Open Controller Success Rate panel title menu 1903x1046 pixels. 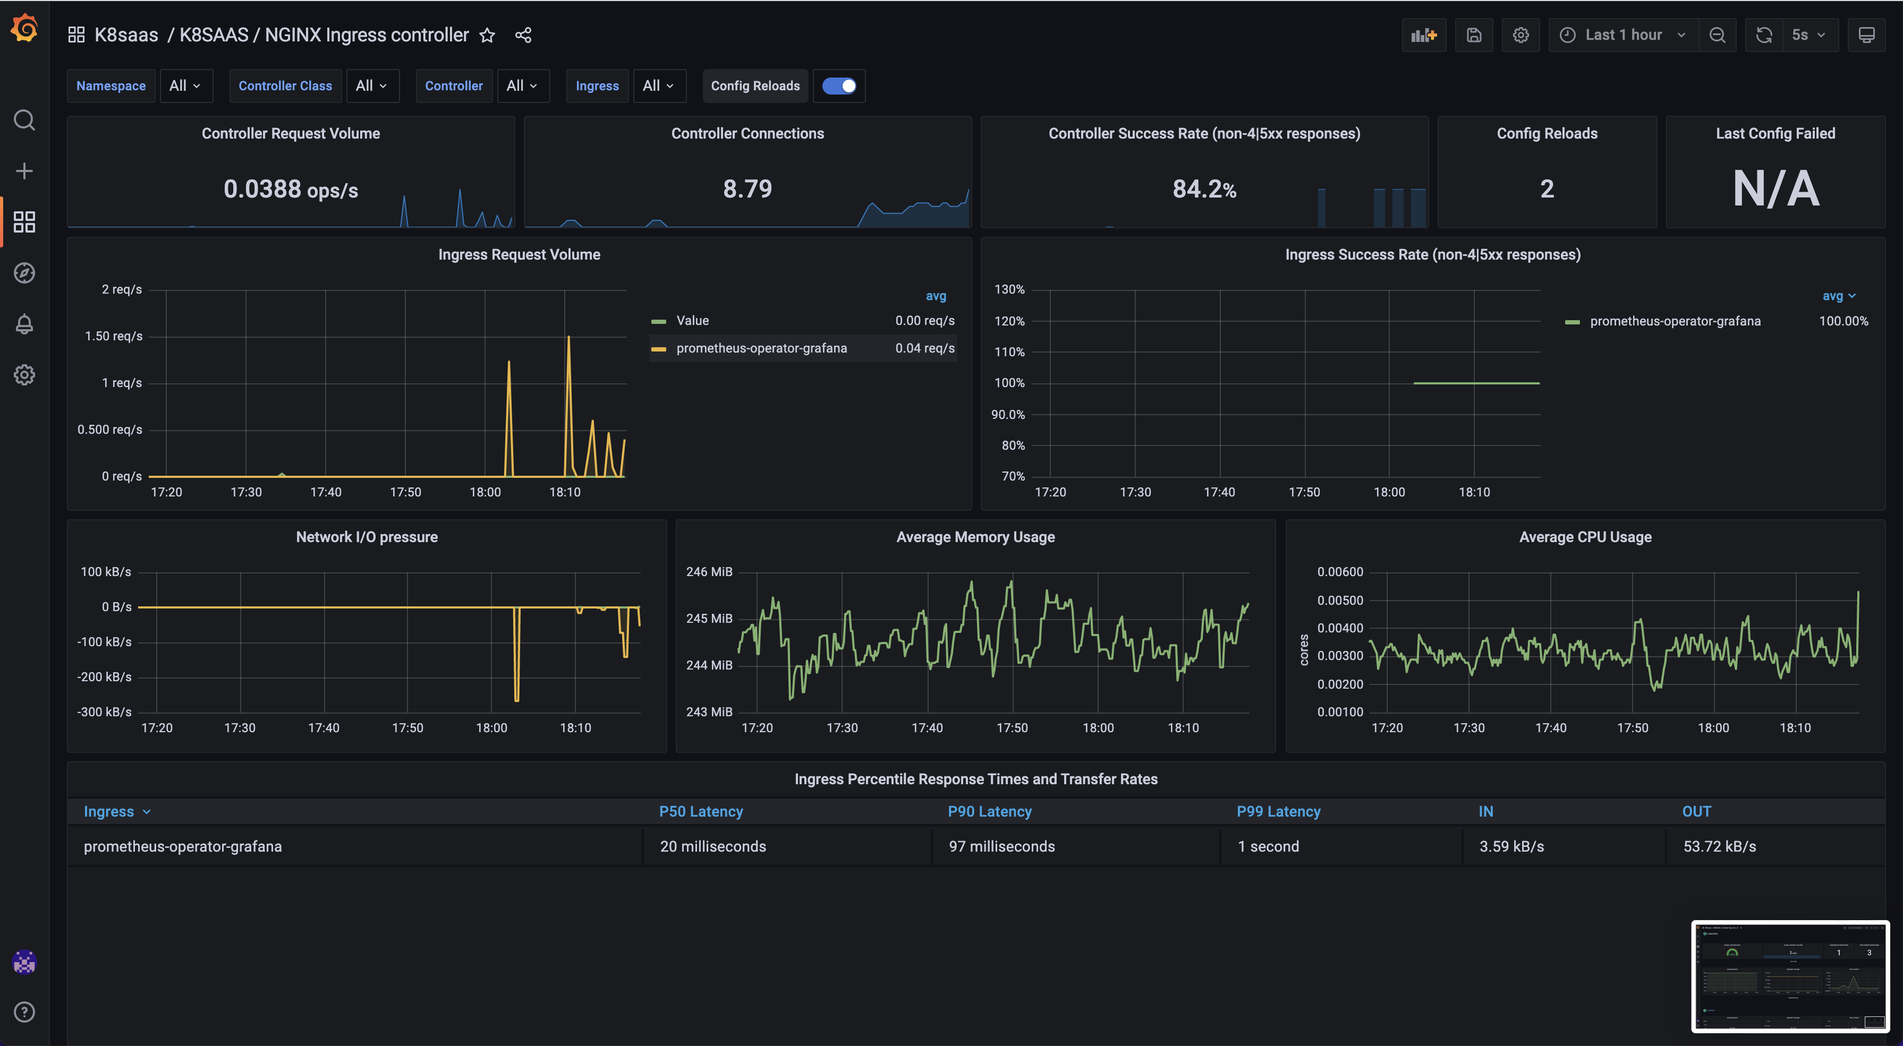coord(1204,134)
